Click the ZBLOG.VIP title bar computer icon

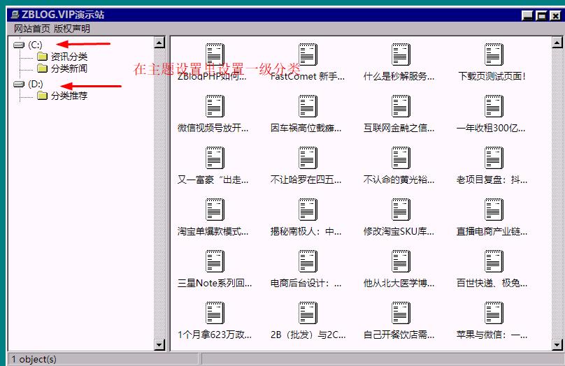15,15
